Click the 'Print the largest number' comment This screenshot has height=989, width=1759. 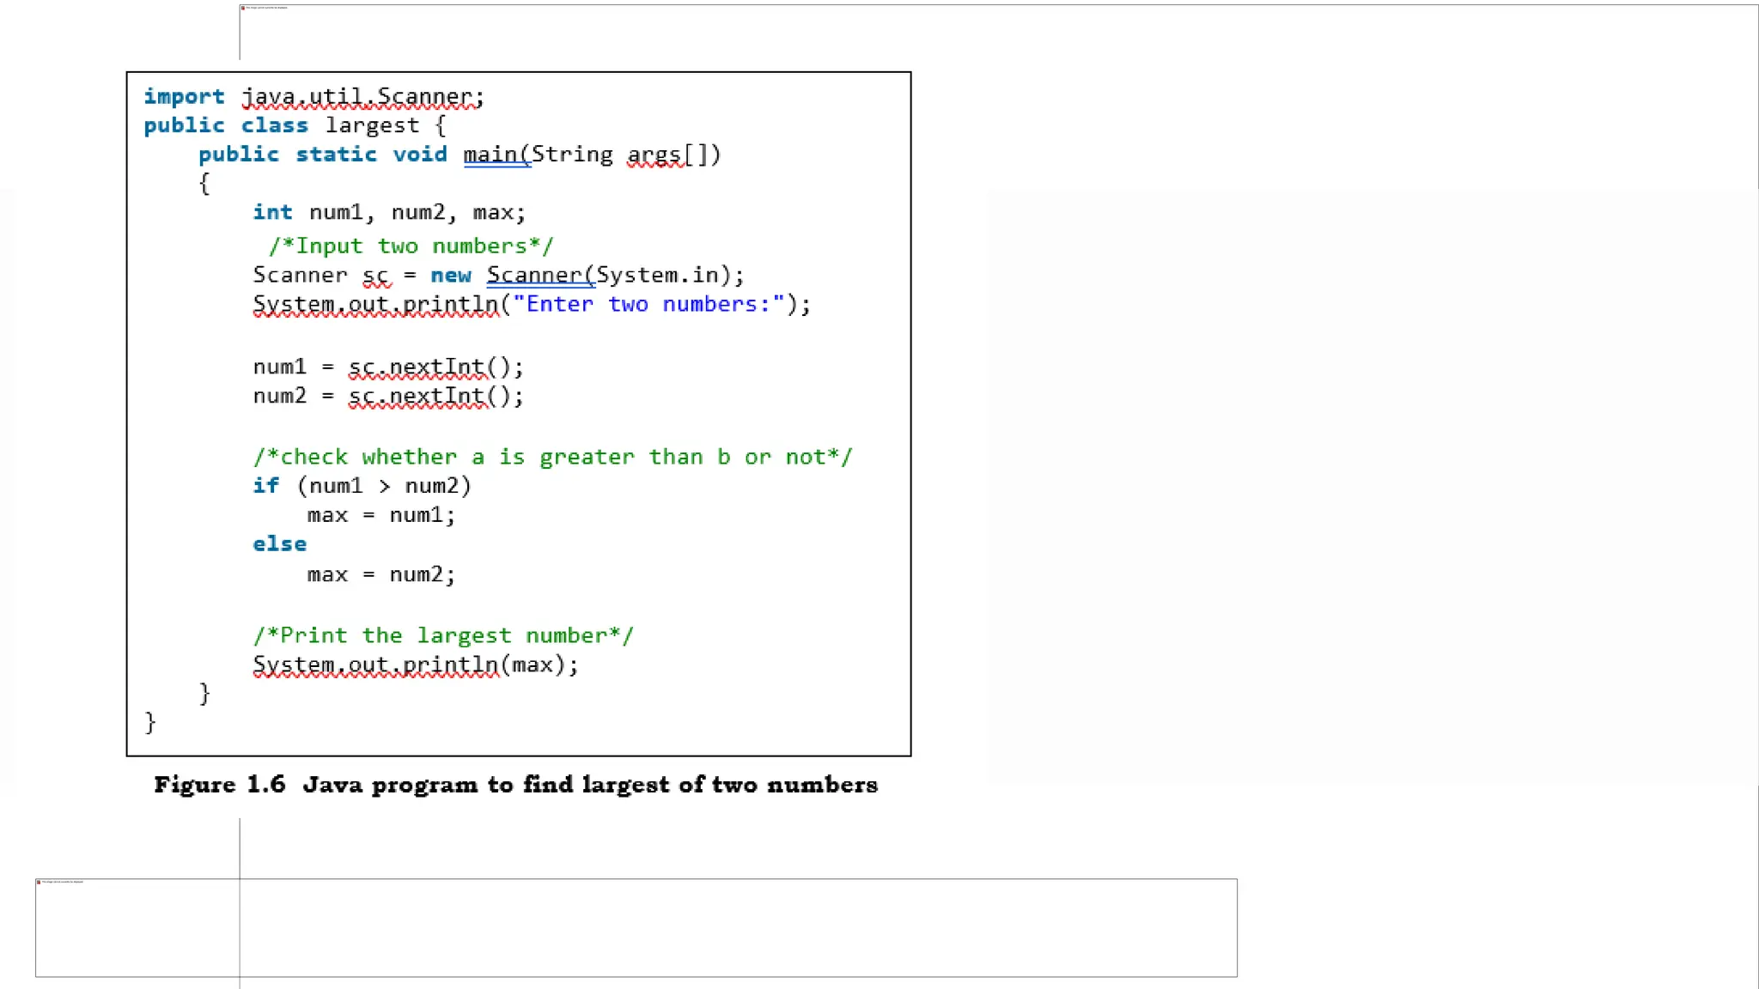pyautogui.click(x=443, y=636)
